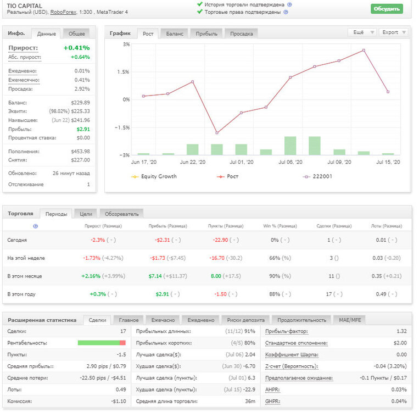Click the lowest chart point near -1.5%
The height and width of the screenshot is (412, 419).
pos(217,132)
